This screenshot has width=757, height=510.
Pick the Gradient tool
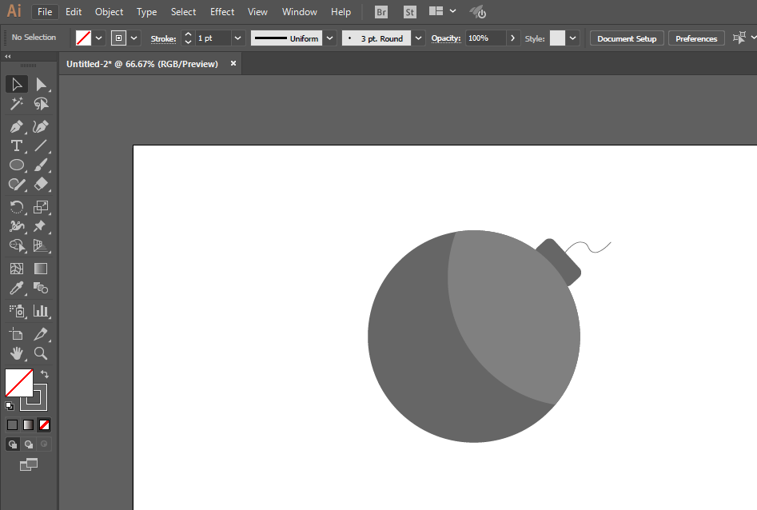click(41, 269)
